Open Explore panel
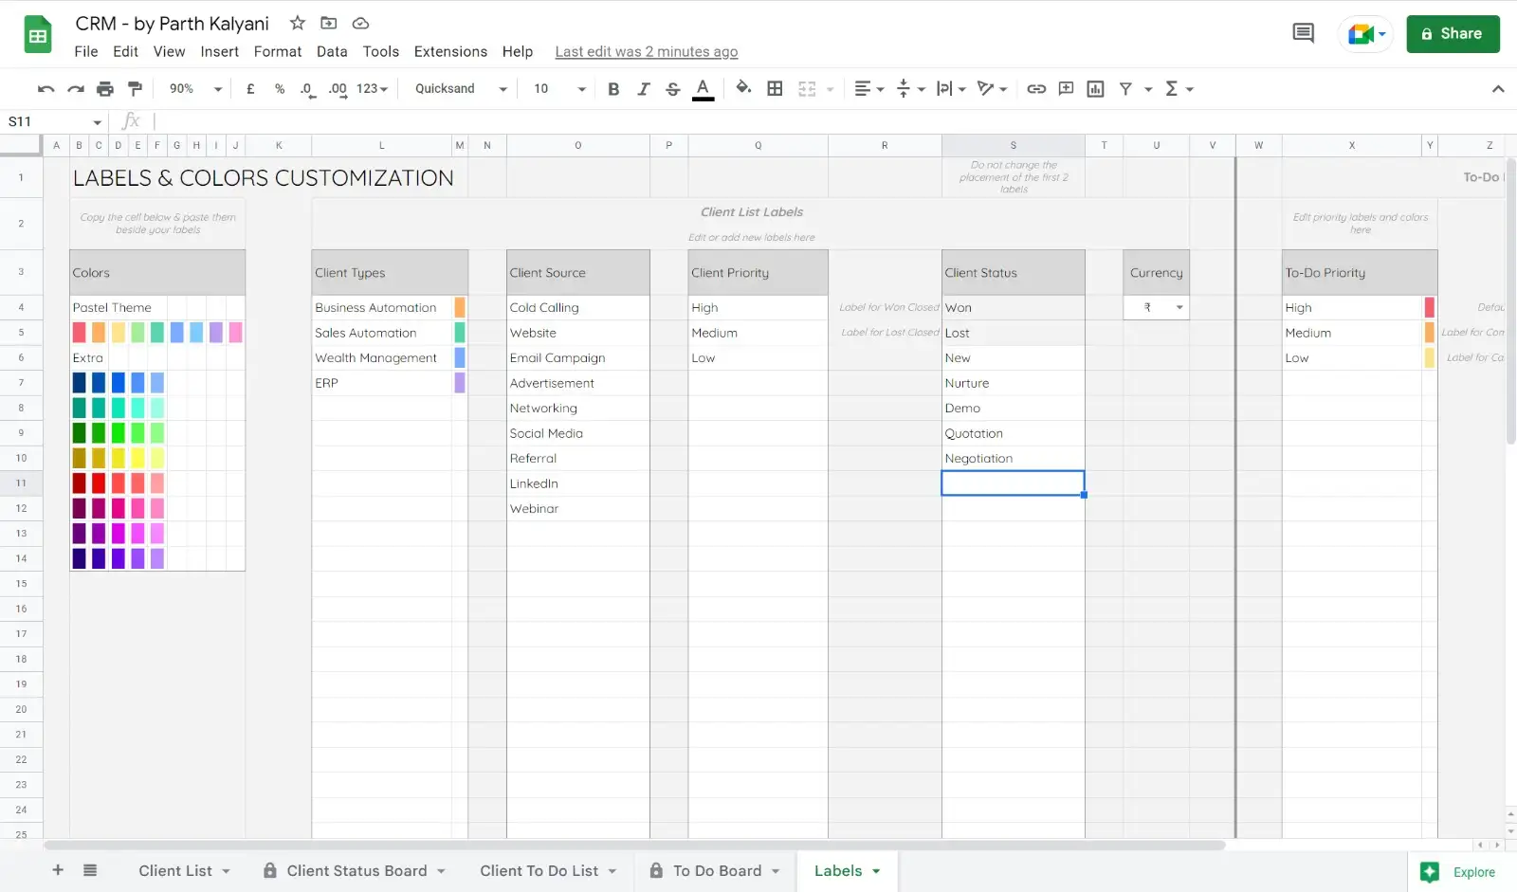1517x892 pixels. [1460, 872]
